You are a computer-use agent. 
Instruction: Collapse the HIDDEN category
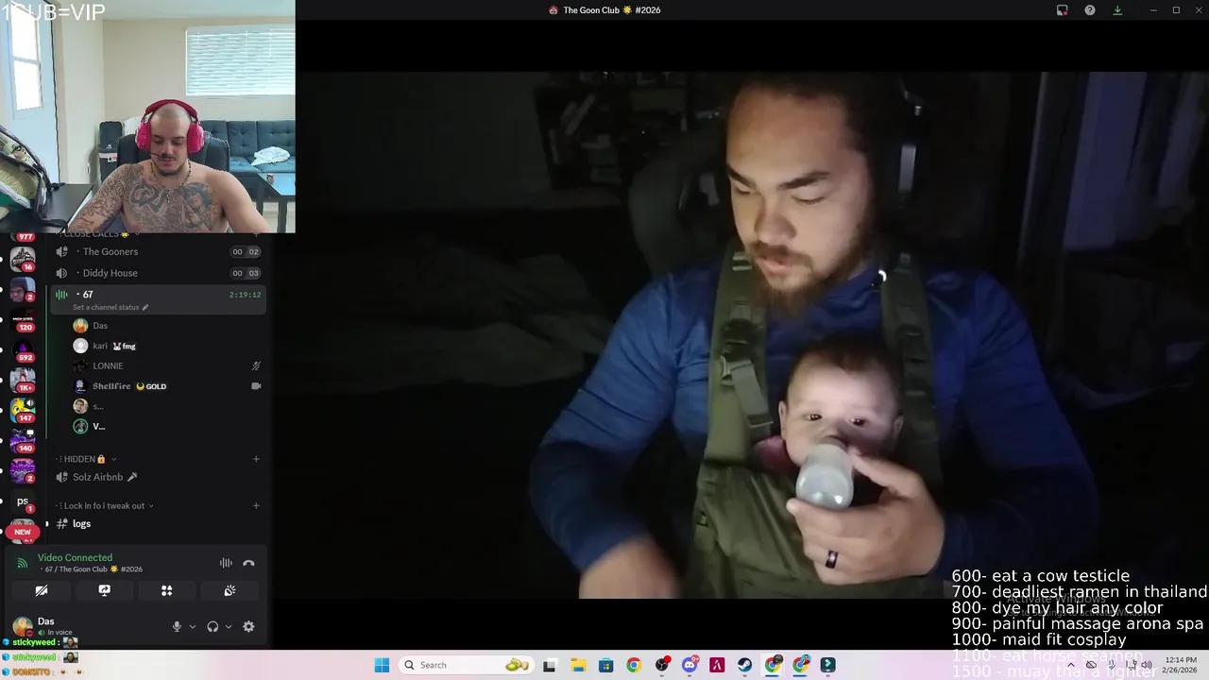tap(85, 459)
